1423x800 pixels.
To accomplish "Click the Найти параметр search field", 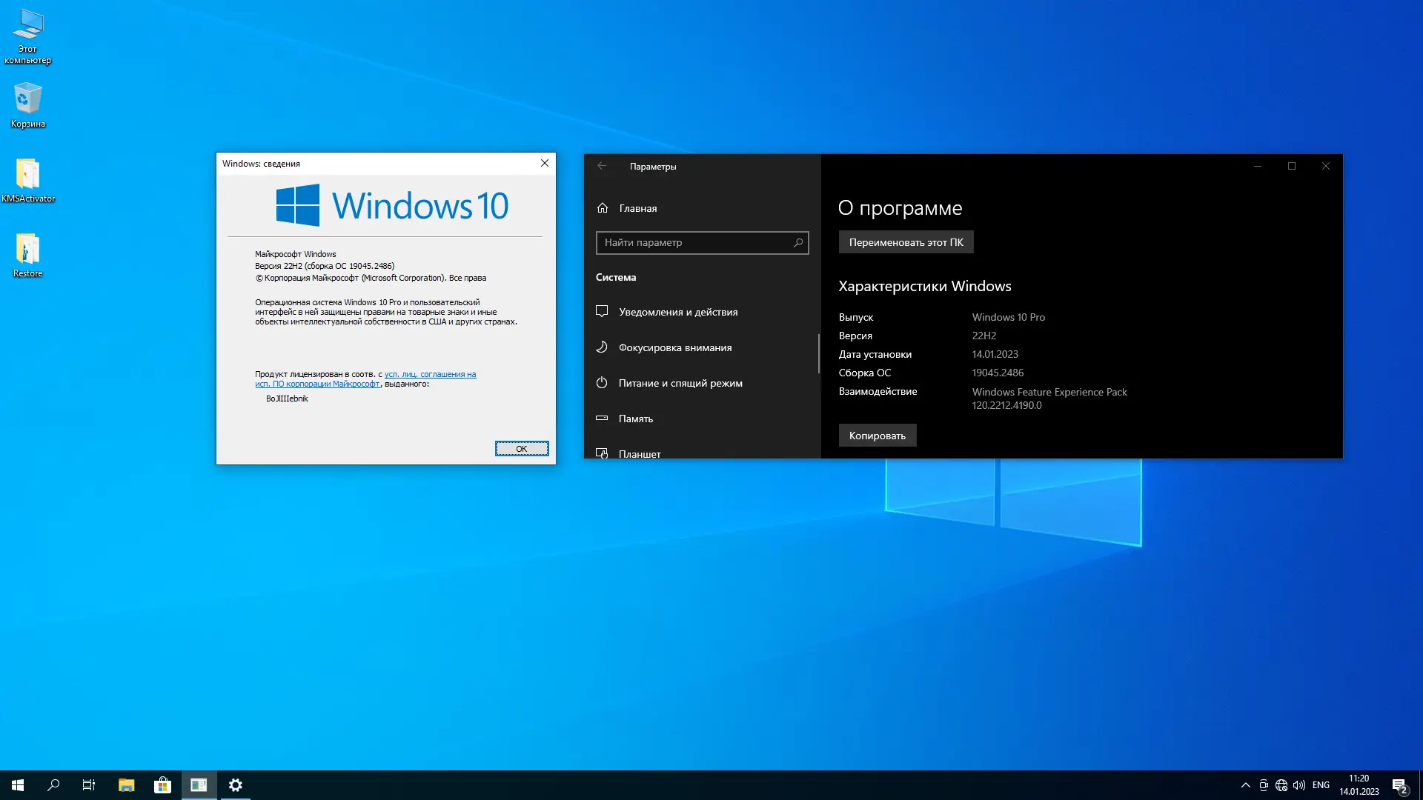I will pyautogui.click(x=694, y=242).
